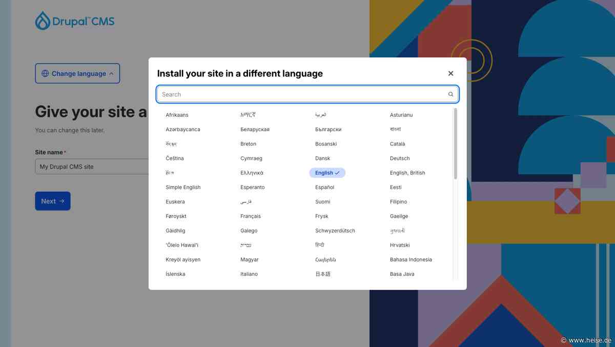Select English, British language
Viewport: 615px width, 347px height.
click(407, 173)
